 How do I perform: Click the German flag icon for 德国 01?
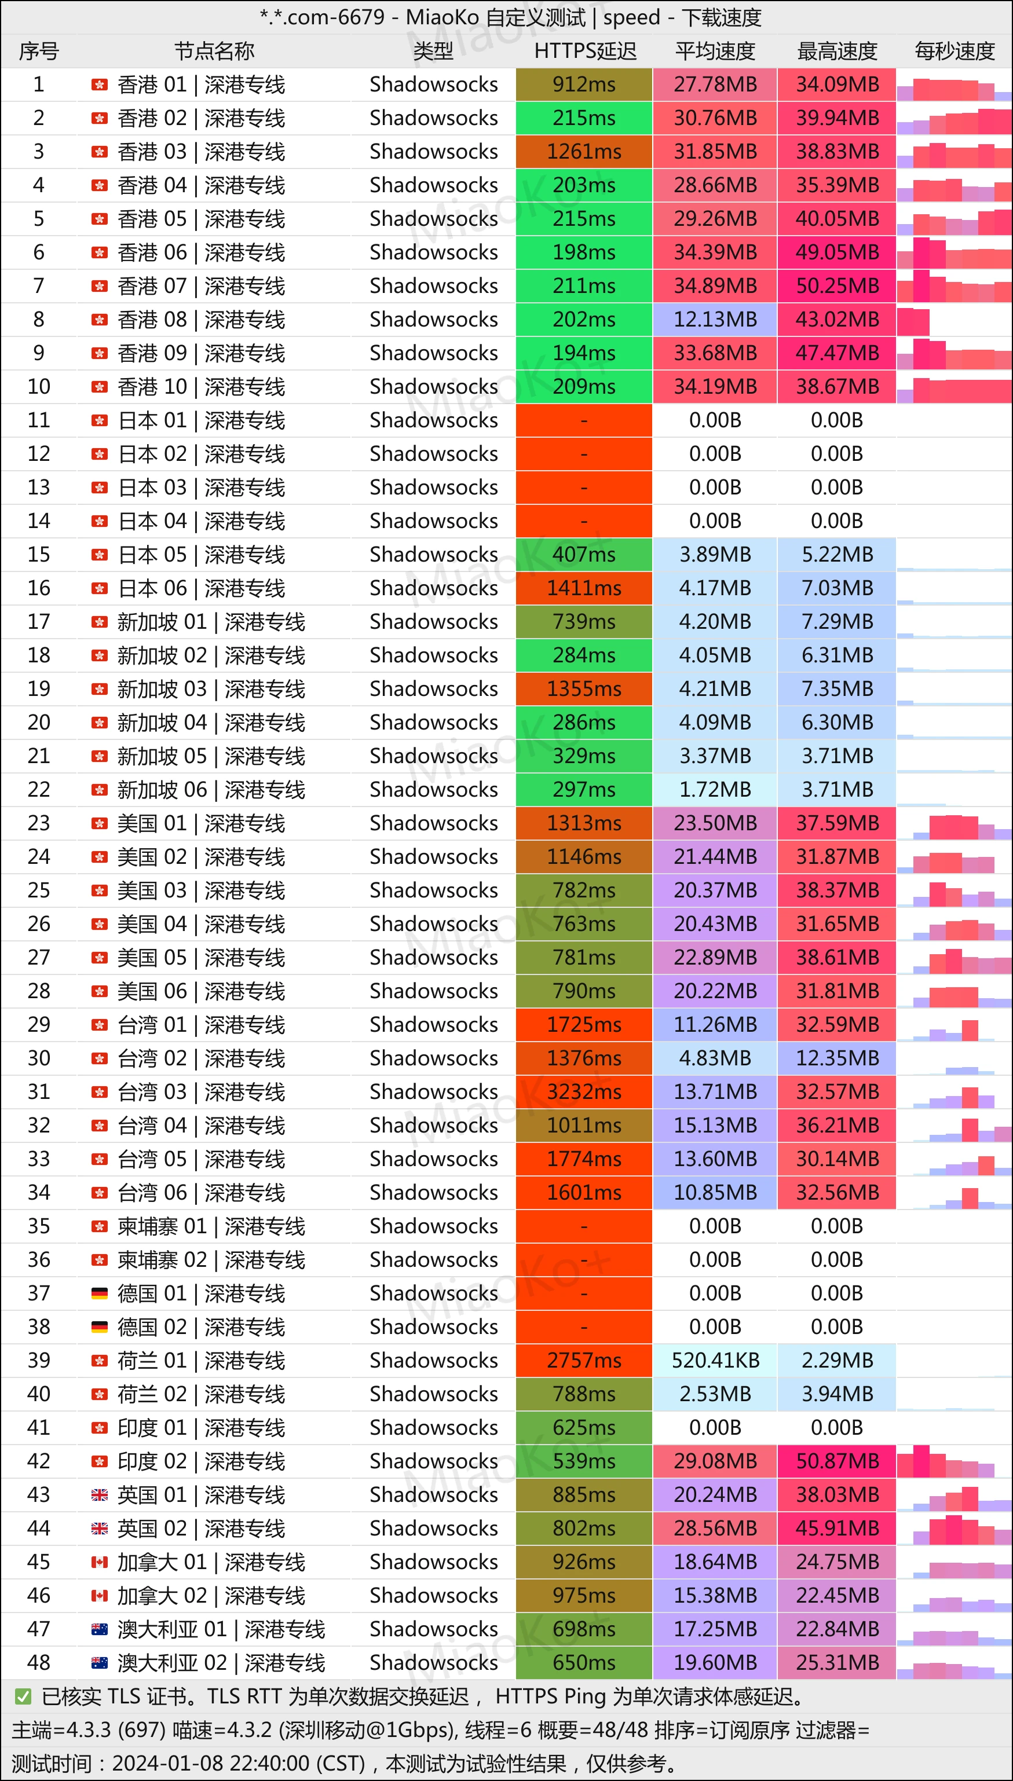pyautogui.click(x=100, y=1293)
